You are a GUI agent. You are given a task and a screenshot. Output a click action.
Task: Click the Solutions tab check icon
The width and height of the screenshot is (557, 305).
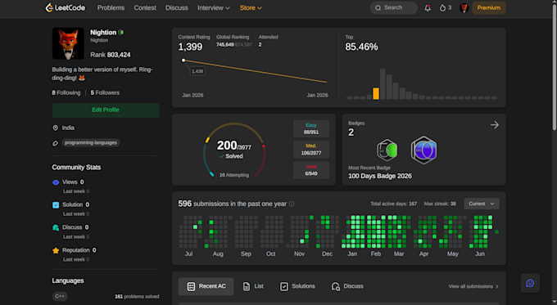coord(284,286)
